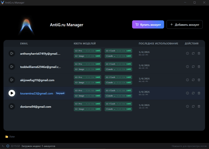209x149 pixels.
Task: Click the Текущий badge
Action: coord(60,93)
